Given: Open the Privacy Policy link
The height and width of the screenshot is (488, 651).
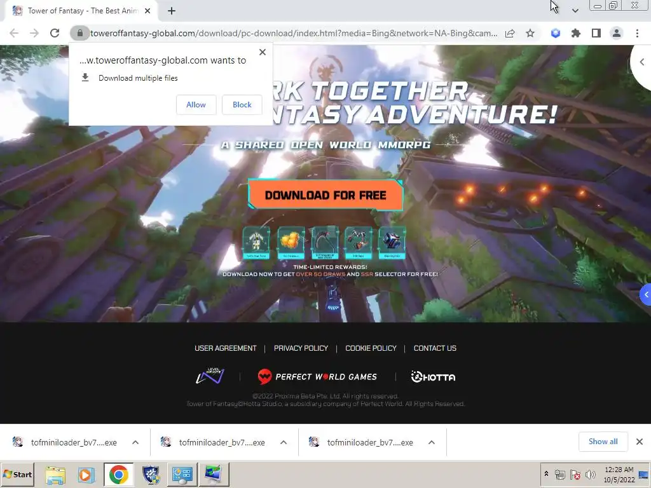Looking at the screenshot, I should (x=301, y=348).
